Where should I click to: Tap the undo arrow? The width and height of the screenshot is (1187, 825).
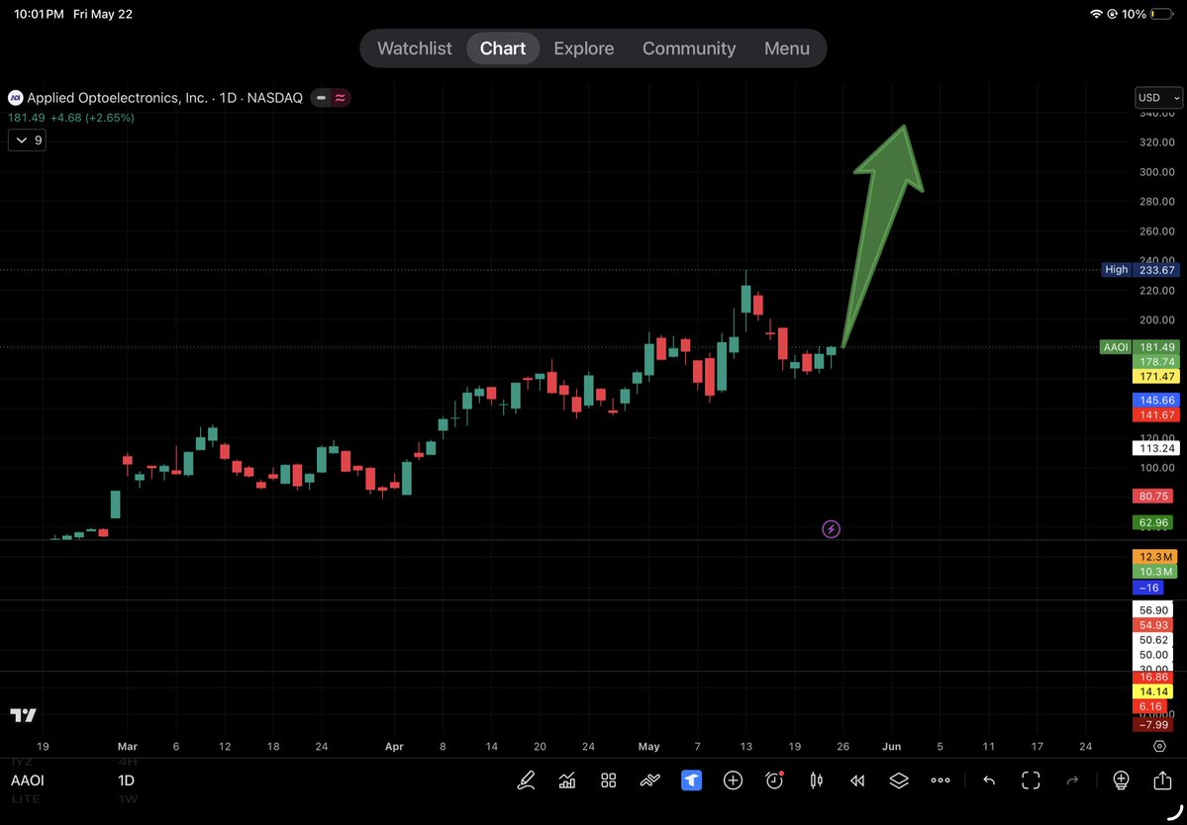pos(989,780)
